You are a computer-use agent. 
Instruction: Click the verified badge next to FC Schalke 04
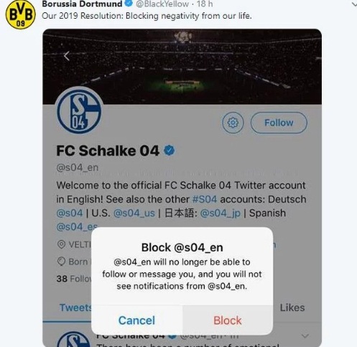(170, 150)
